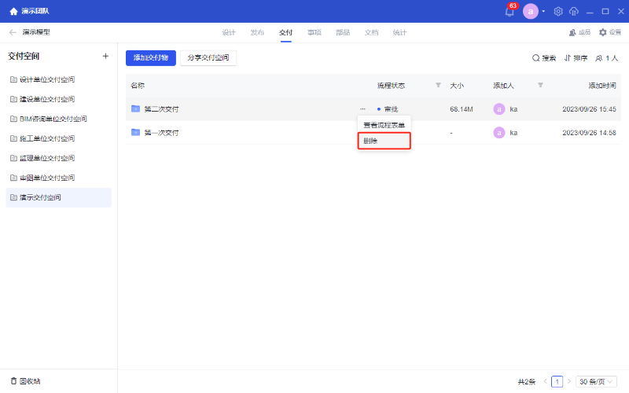This screenshot has height=393, width=629.
Task: Click the back arrow beside 演示模型
Action: [13, 32]
